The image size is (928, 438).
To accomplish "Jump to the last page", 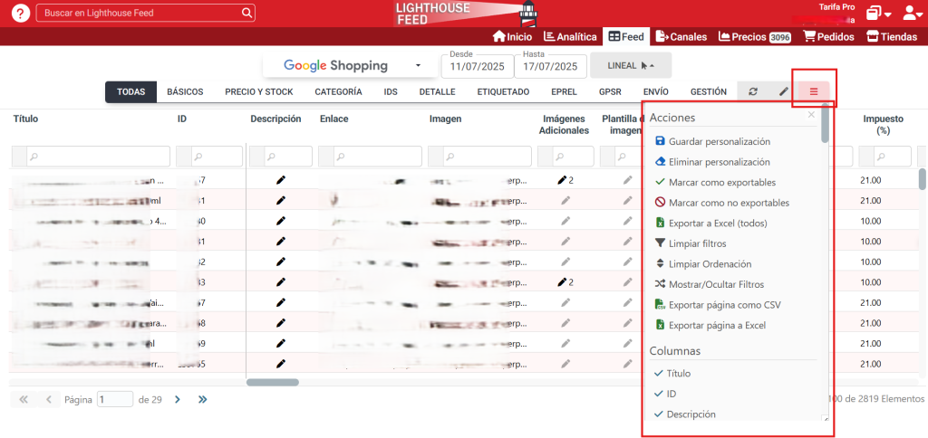I will click(x=203, y=400).
